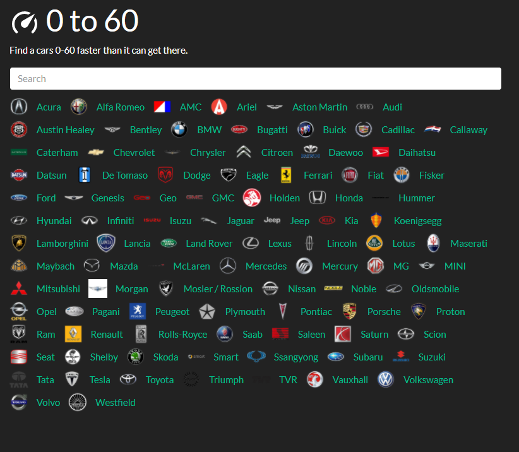The height and width of the screenshot is (452, 519).
Task: Open the McLaren link
Action: [192, 266]
